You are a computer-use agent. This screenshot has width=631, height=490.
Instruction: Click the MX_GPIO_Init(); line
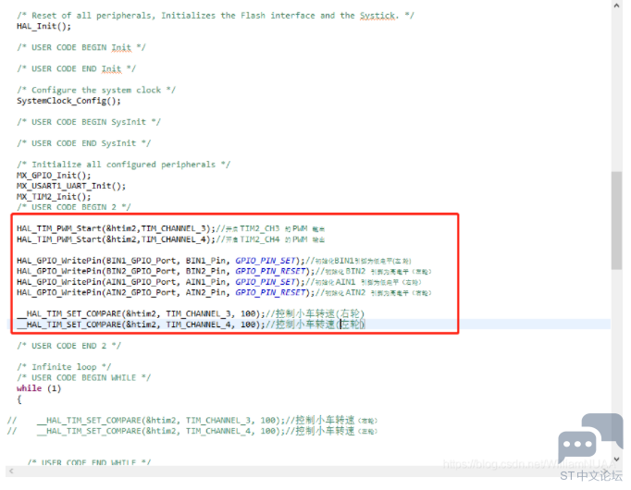(x=54, y=176)
